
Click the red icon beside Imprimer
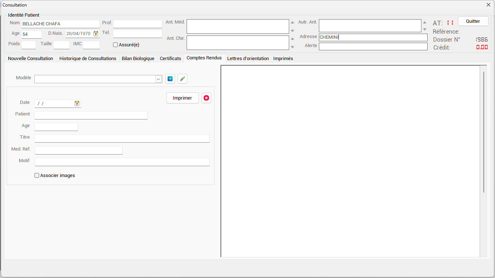[x=206, y=98]
